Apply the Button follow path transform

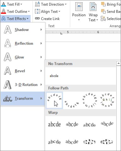pos(107,100)
